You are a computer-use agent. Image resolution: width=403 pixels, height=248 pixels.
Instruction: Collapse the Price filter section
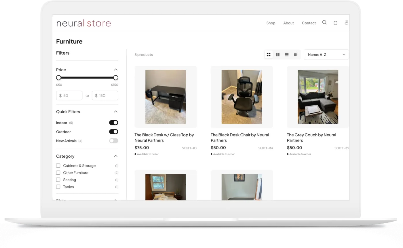tap(116, 70)
